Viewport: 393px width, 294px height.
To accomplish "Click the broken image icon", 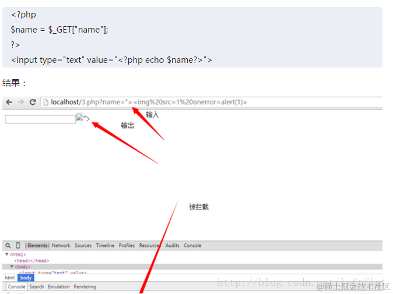I will tap(79, 118).
